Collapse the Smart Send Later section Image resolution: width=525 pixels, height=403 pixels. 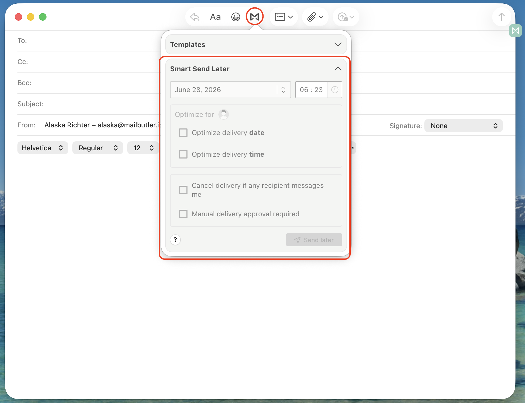(x=338, y=69)
